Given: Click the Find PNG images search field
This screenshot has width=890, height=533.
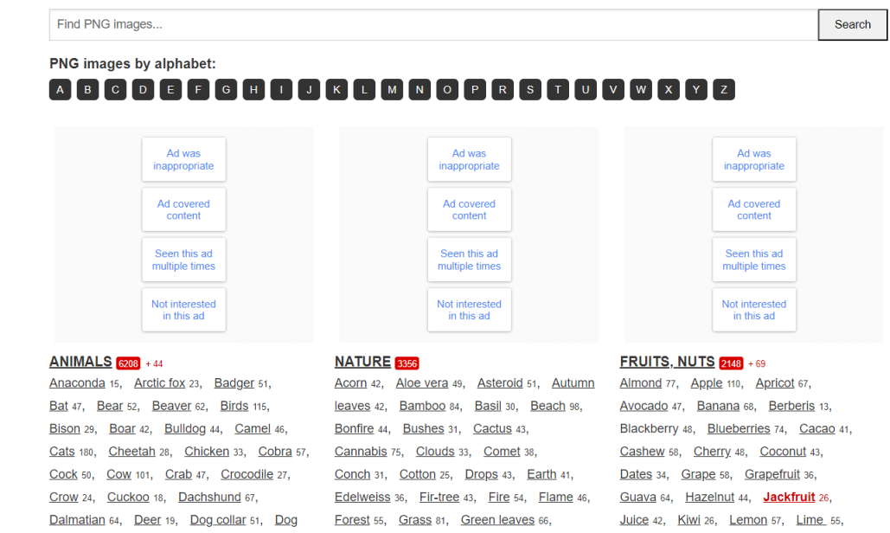Looking at the screenshot, I should [x=432, y=25].
